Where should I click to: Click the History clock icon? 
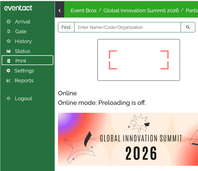tap(8, 41)
